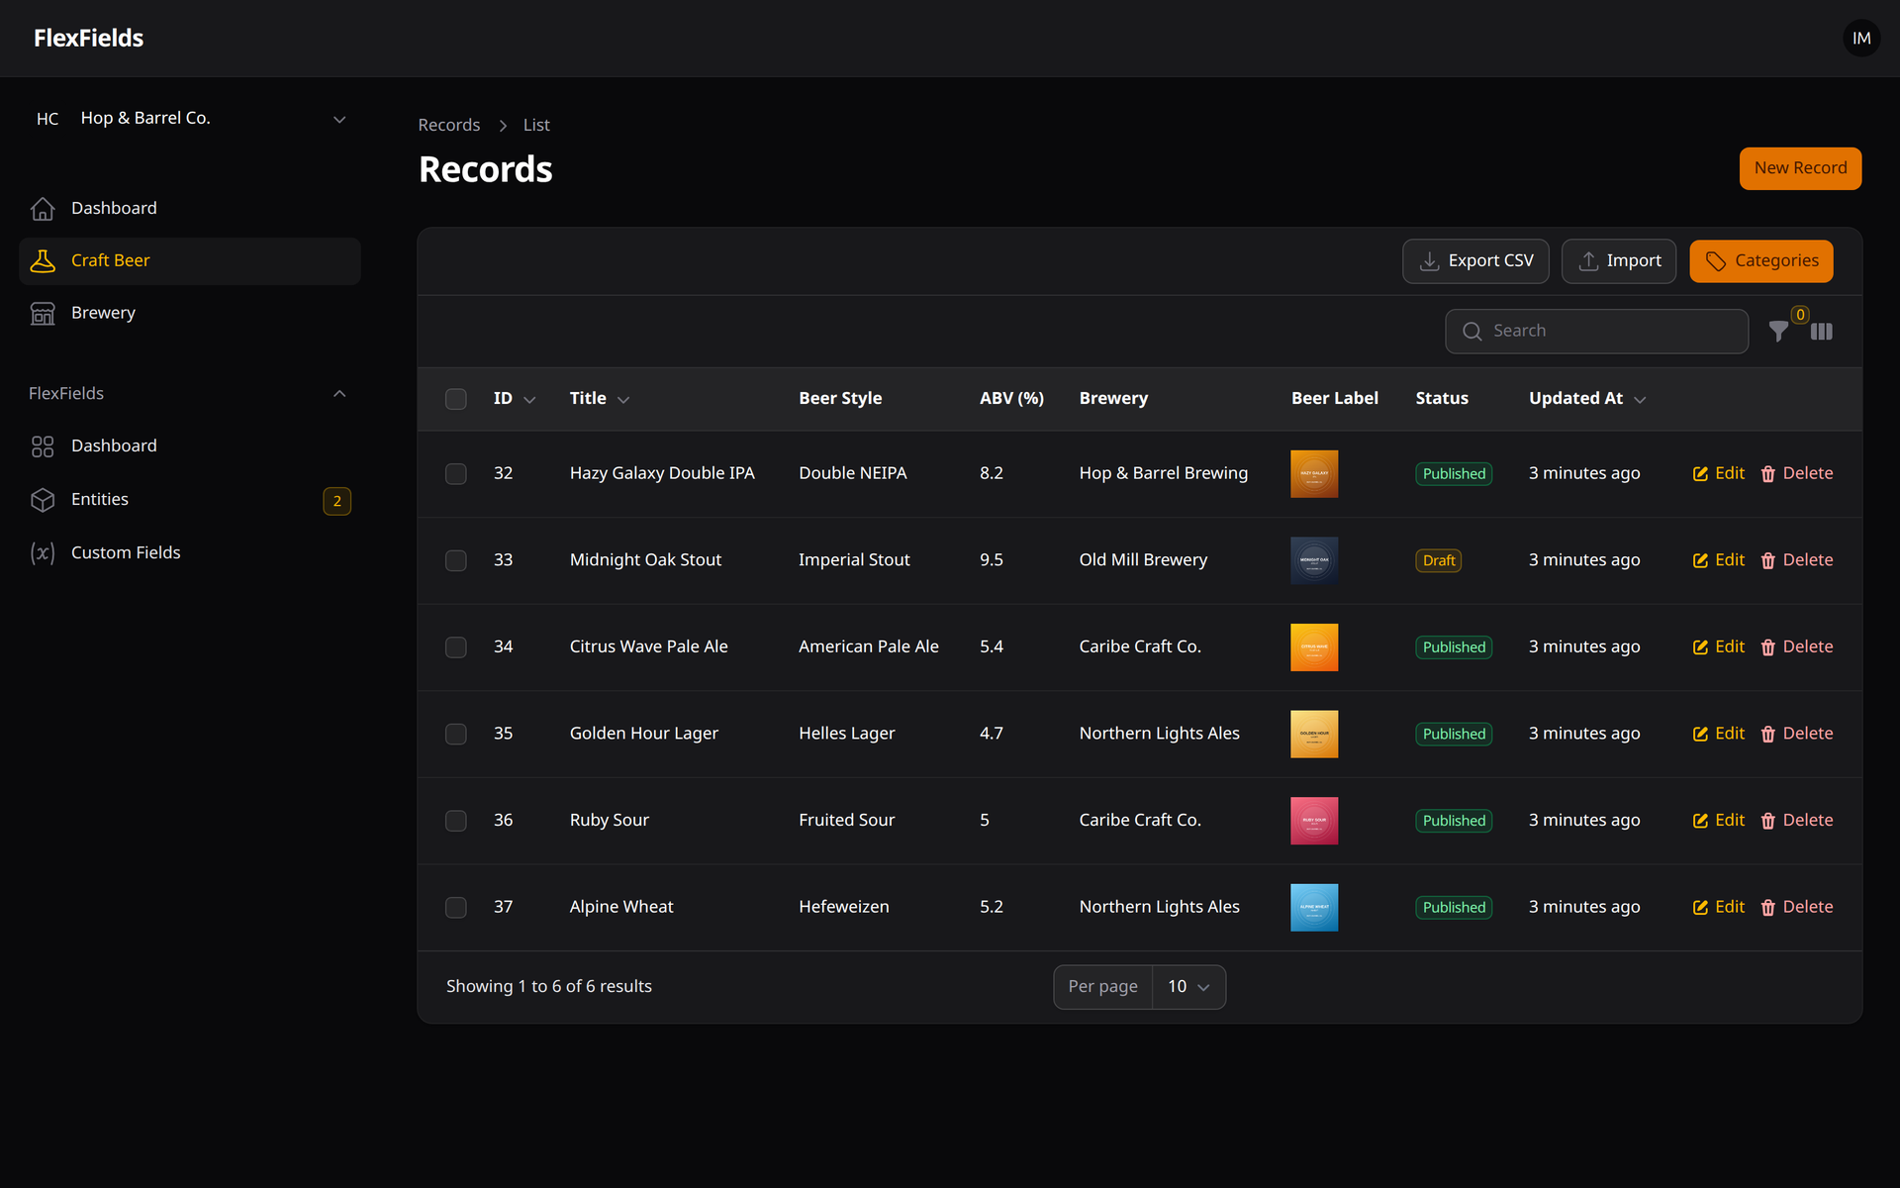This screenshot has height=1188, width=1900.
Task: Click the upload icon in Import
Action: (x=1588, y=261)
